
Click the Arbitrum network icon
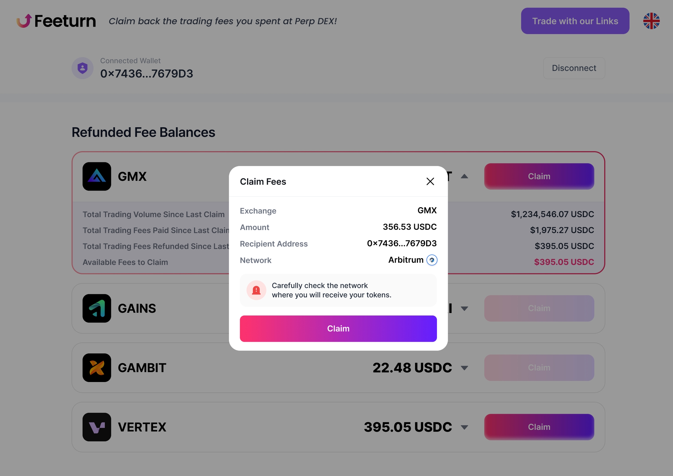pyautogui.click(x=432, y=260)
